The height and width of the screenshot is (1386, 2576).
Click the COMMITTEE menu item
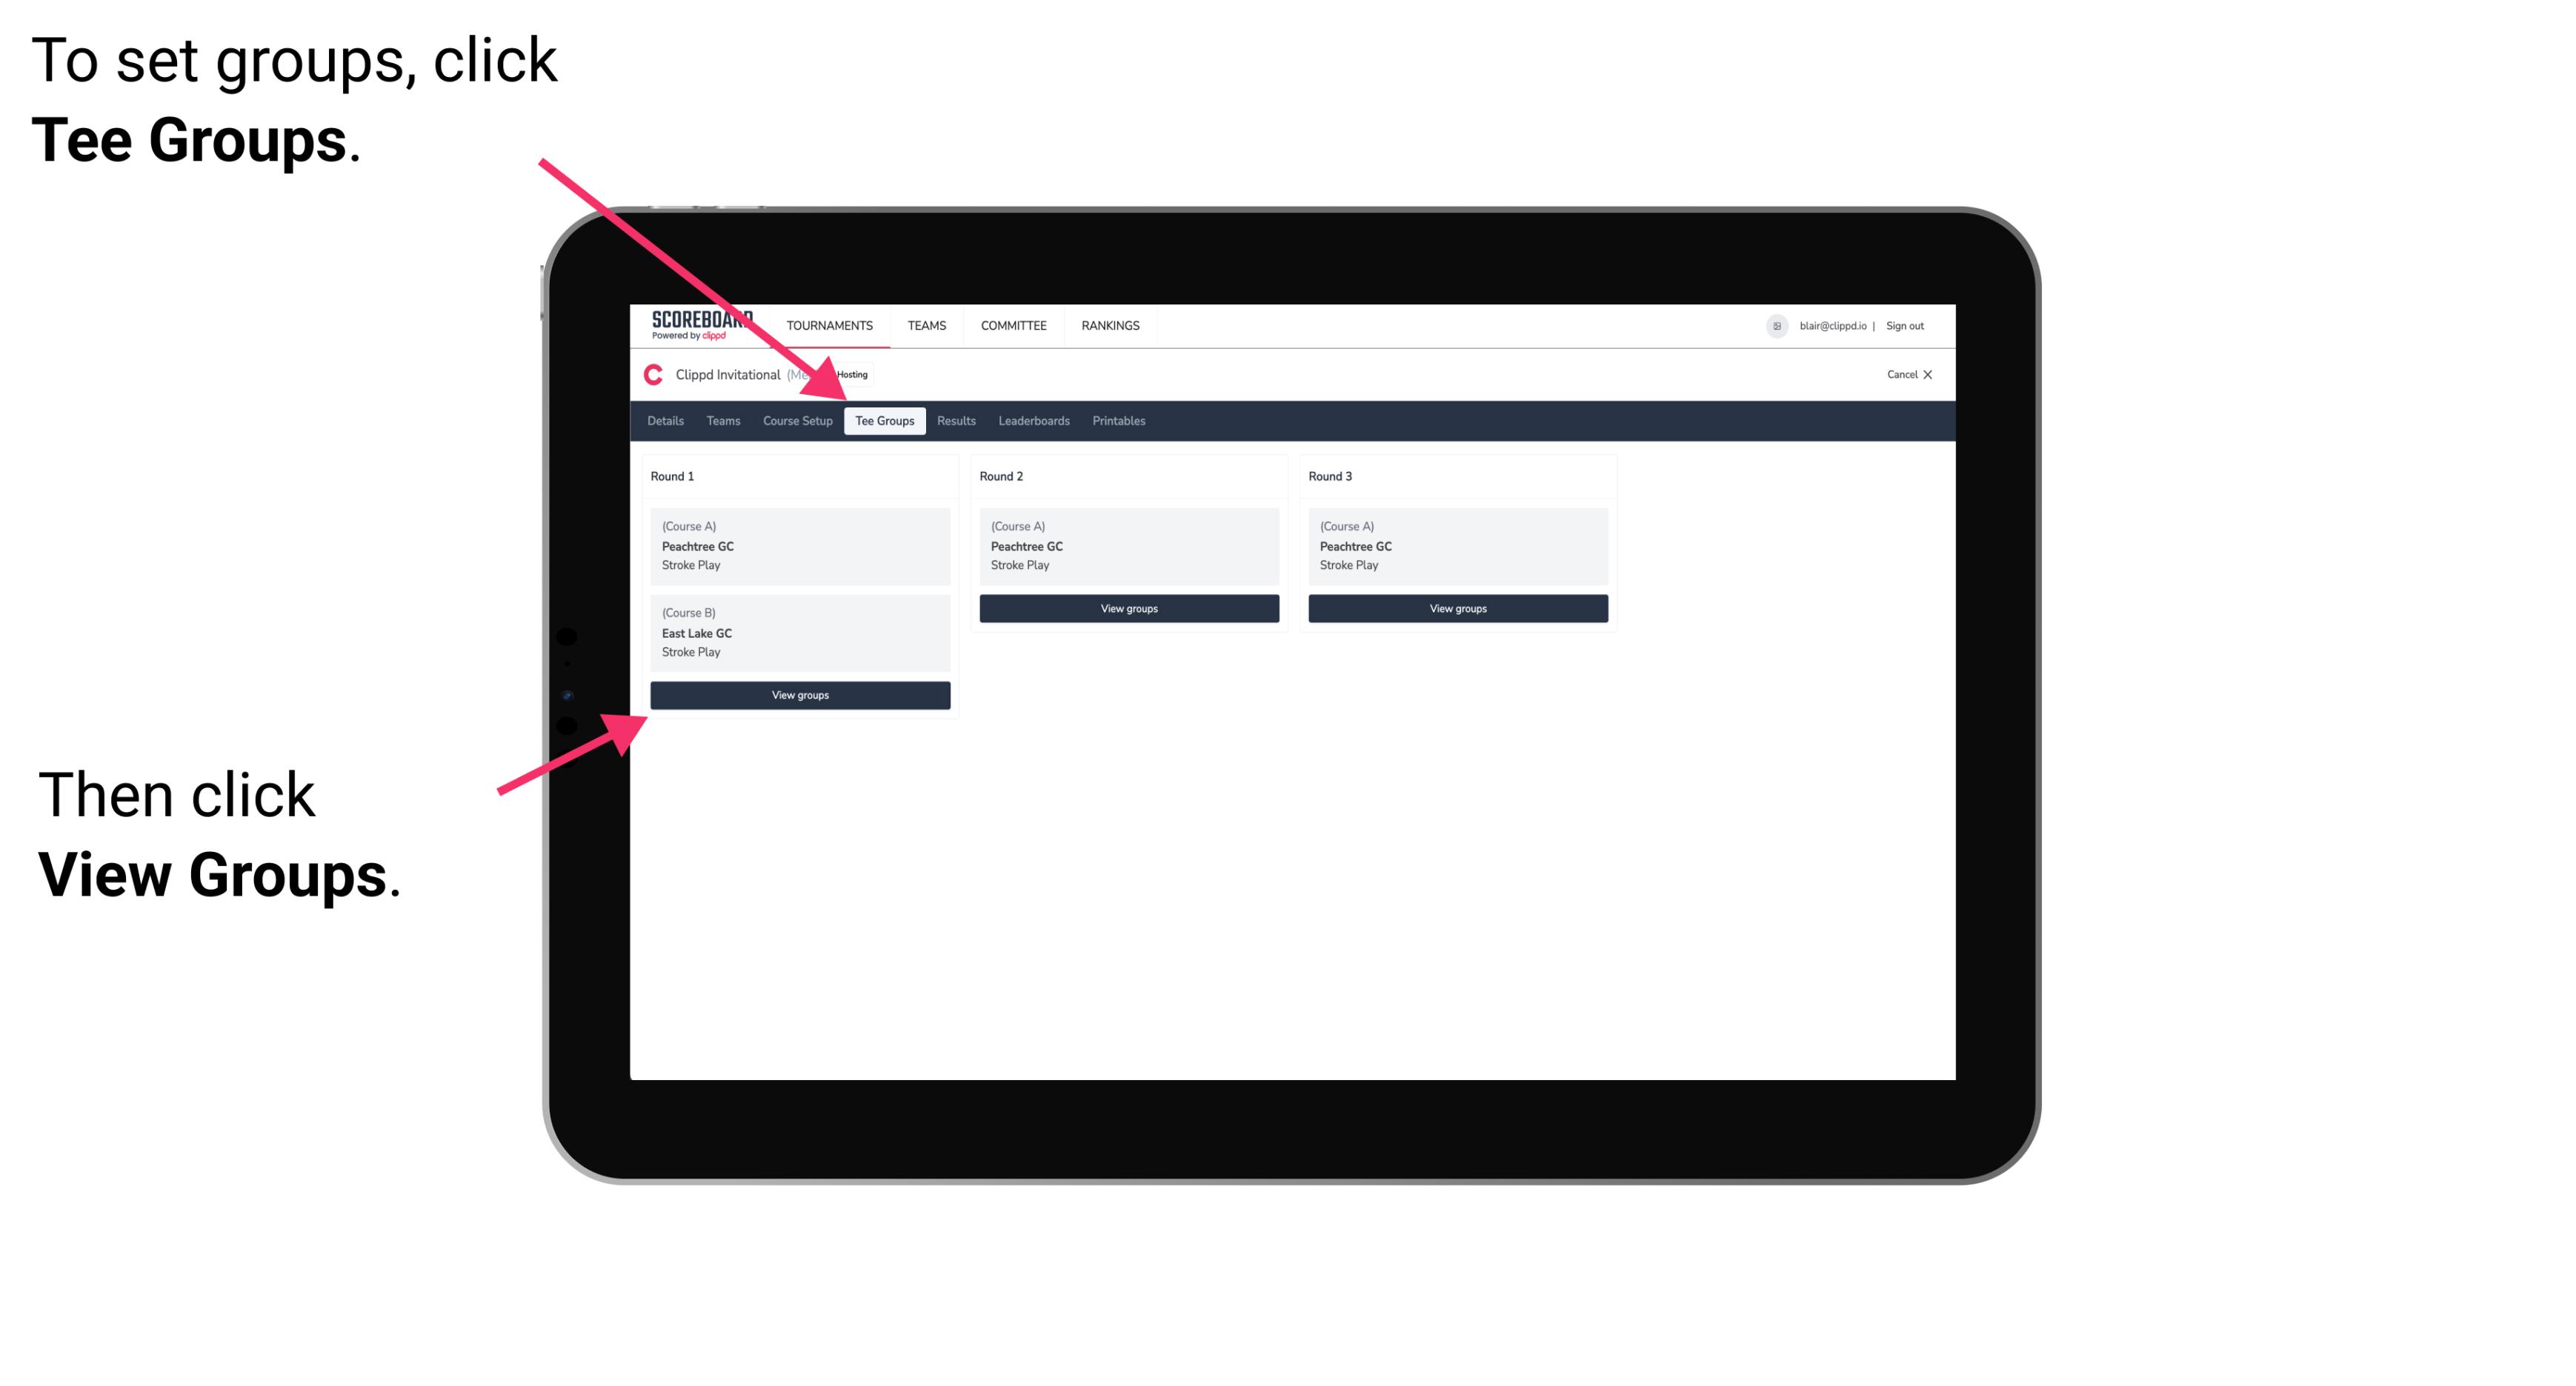(x=1012, y=327)
